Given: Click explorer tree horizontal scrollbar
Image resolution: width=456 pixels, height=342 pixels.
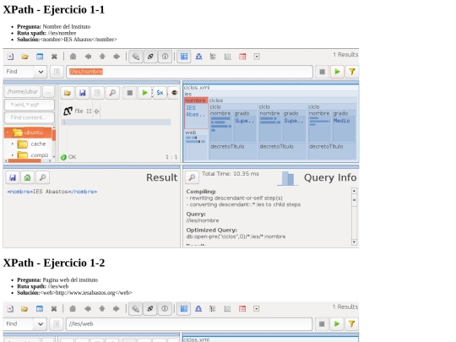Looking at the screenshot, I should 24,160.
